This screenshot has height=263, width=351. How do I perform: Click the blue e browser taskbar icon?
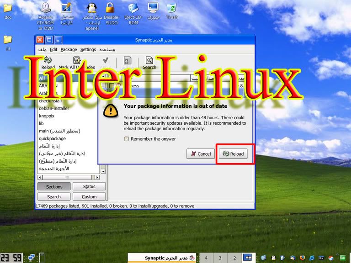pos(312,258)
